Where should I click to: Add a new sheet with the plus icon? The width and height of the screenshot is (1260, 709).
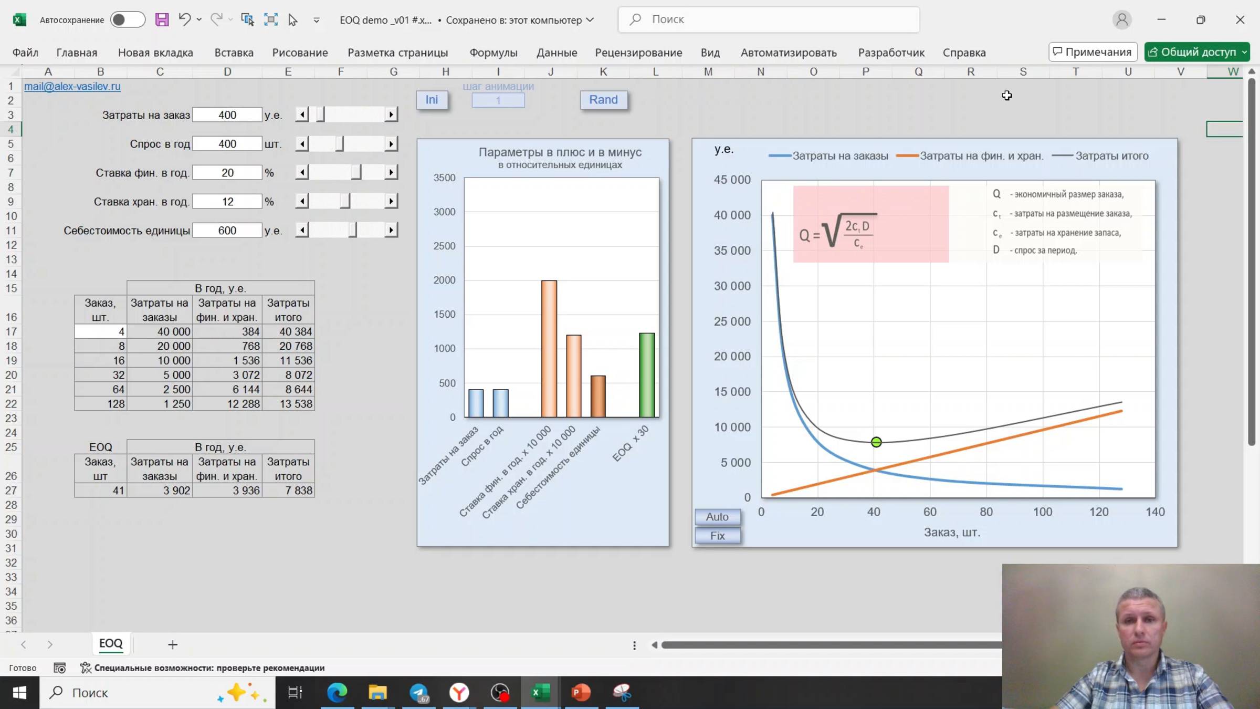pyautogui.click(x=172, y=644)
